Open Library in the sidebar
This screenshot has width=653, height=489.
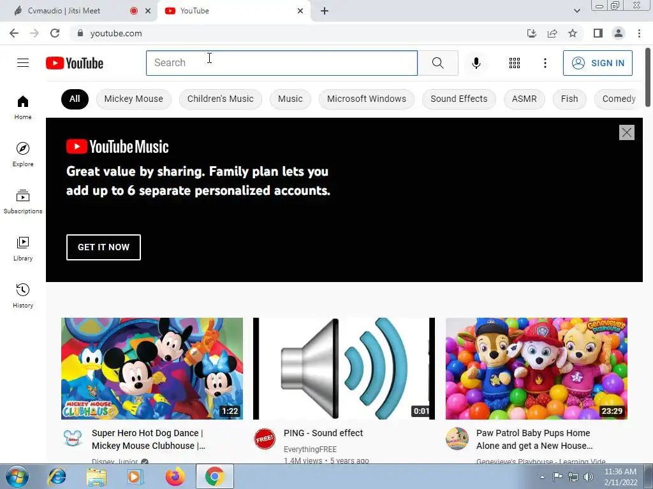[23, 249]
